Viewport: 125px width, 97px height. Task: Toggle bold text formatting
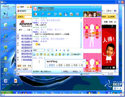56,50
